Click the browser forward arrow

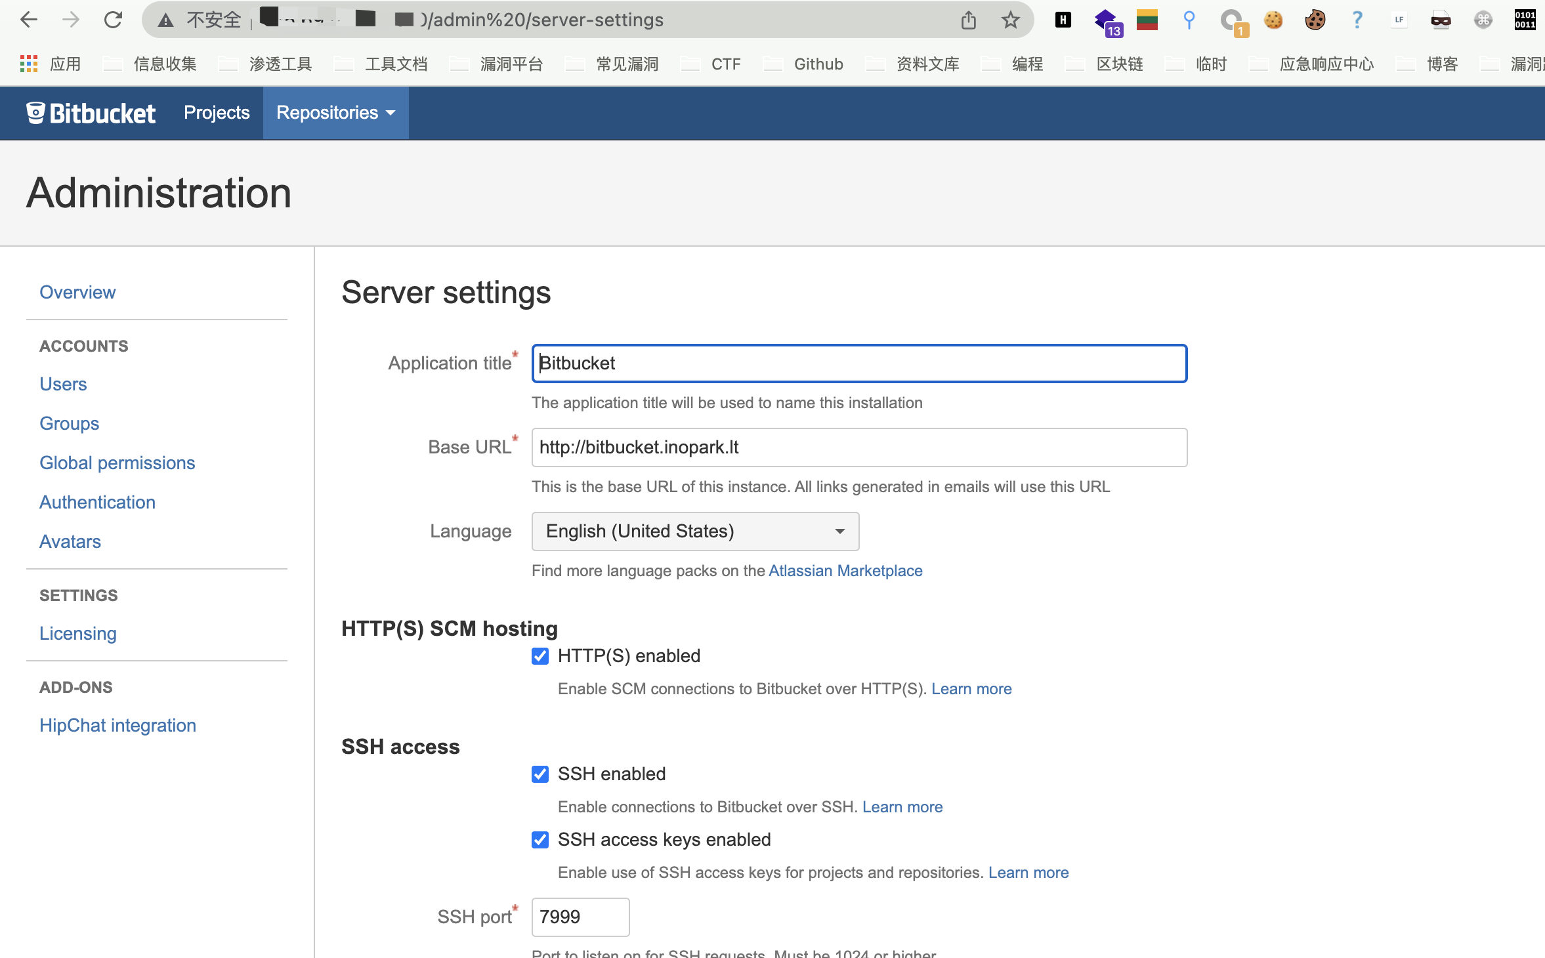coord(71,20)
